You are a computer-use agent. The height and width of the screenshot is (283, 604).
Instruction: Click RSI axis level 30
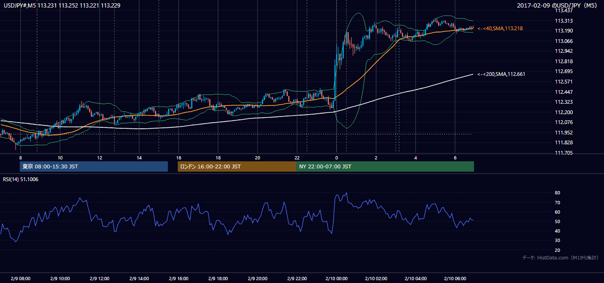point(557,241)
